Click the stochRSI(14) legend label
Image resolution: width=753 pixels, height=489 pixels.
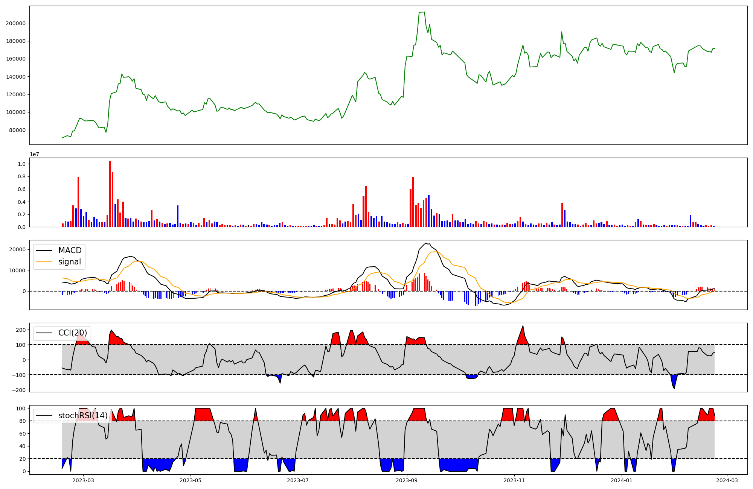click(x=83, y=416)
